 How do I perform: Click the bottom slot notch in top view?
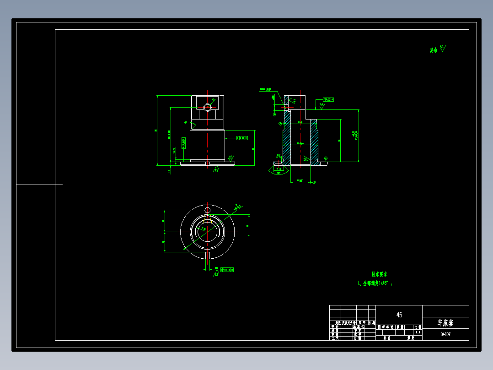tap(208, 256)
